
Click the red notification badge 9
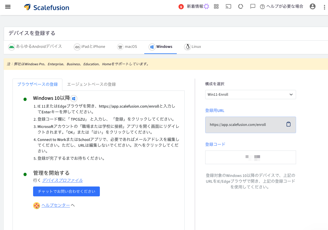181,7
